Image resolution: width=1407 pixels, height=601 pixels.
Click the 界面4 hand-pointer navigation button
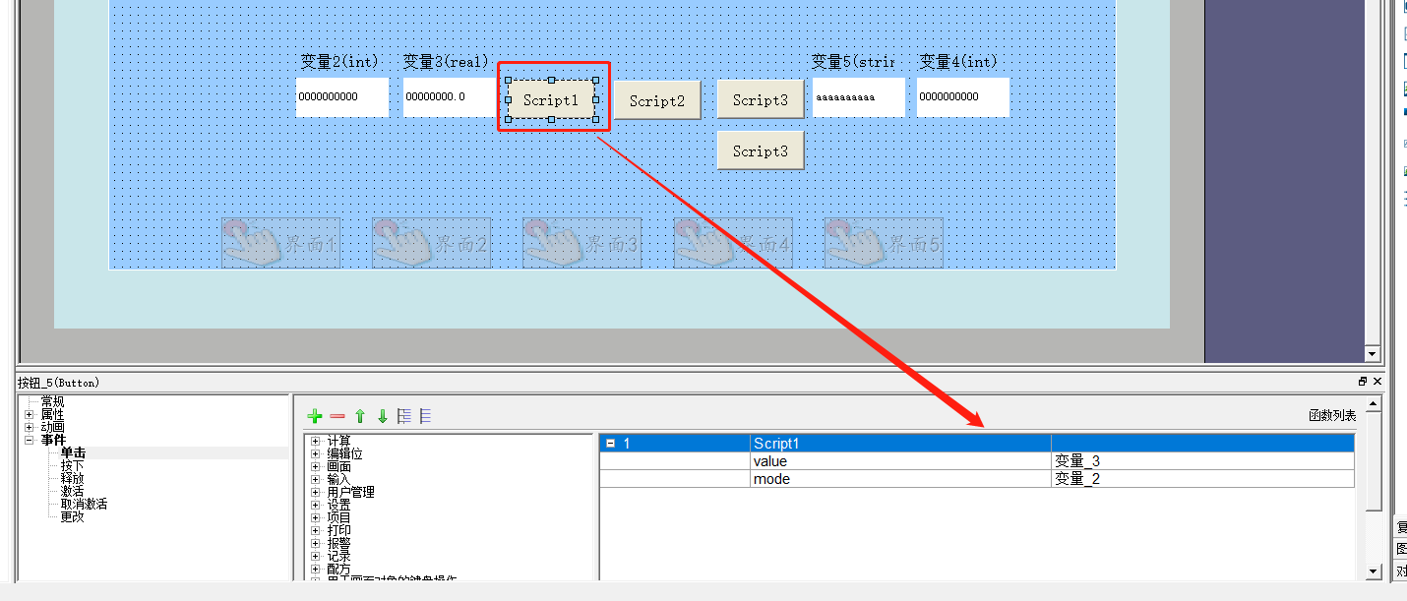(x=733, y=243)
